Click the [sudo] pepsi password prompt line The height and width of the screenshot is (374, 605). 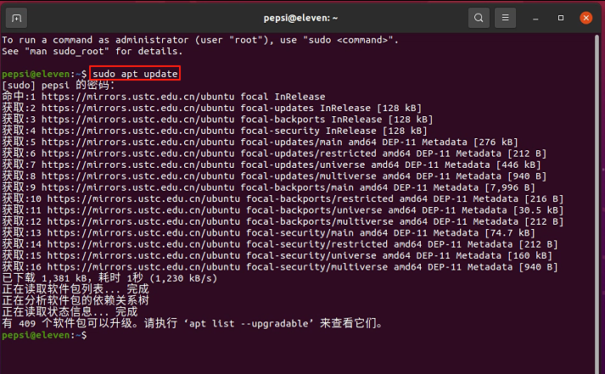[59, 85]
